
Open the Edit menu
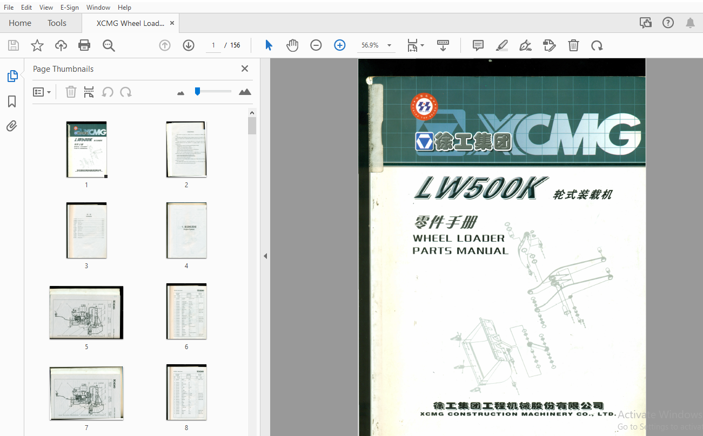tap(26, 8)
